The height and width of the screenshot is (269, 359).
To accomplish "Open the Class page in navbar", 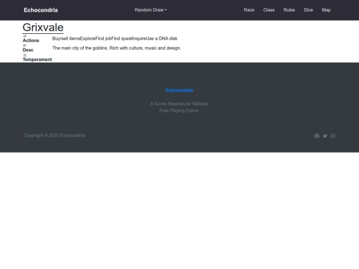I will (x=269, y=10).
